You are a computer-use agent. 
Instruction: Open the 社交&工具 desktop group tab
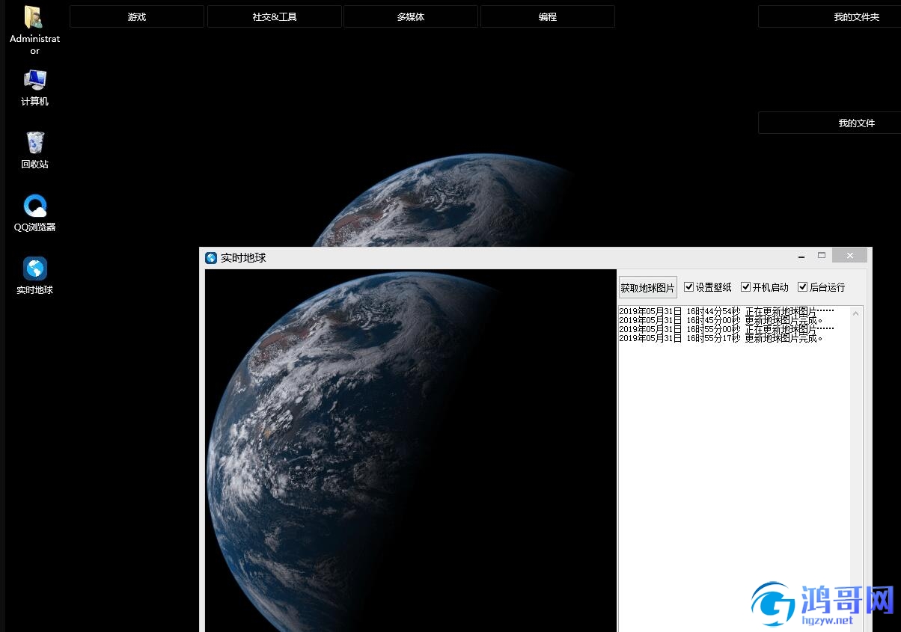pos(275,16)
